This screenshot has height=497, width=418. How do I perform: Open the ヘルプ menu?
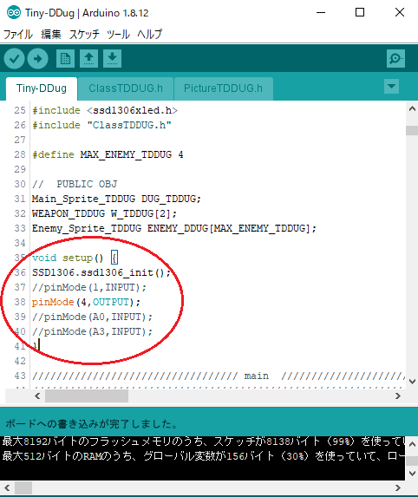(x=149, y=34)
